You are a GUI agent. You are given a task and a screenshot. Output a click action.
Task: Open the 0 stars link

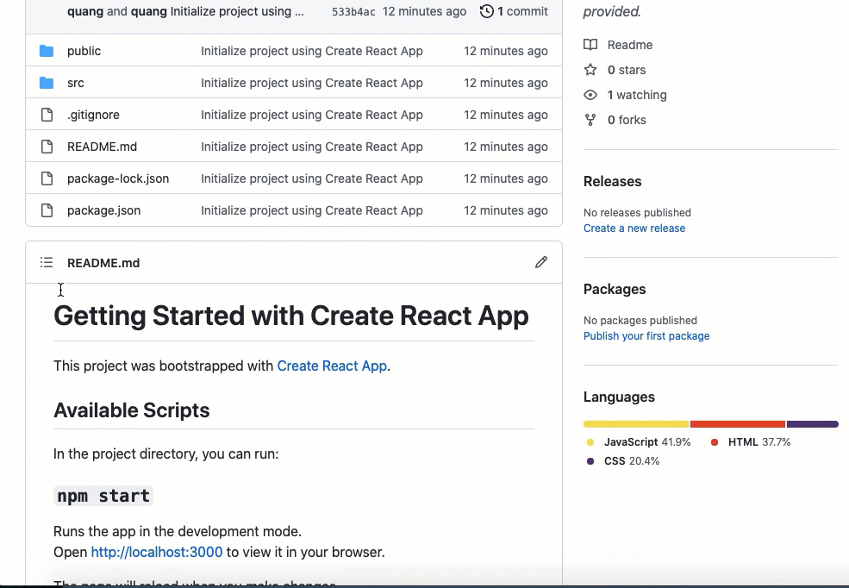(627, 70)
